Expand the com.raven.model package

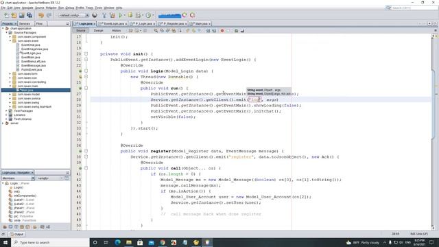point(10,95)
